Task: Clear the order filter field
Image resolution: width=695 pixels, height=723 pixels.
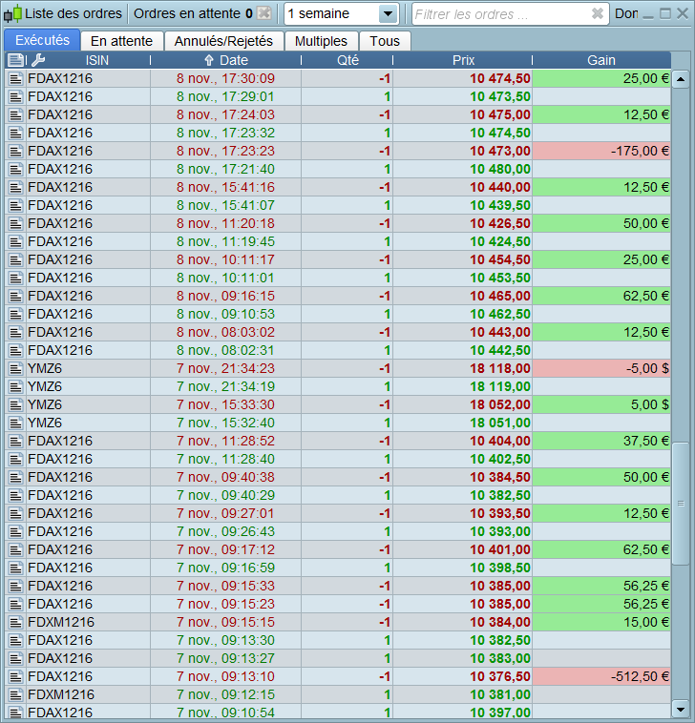Action: [597, 13]
